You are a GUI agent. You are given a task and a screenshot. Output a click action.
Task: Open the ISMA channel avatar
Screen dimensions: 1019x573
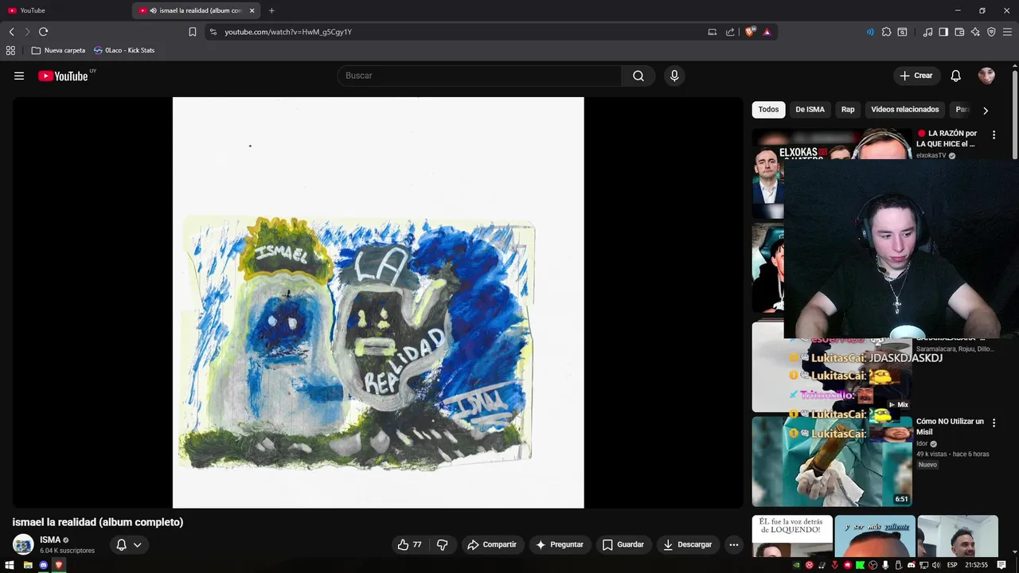coord(23,544)
